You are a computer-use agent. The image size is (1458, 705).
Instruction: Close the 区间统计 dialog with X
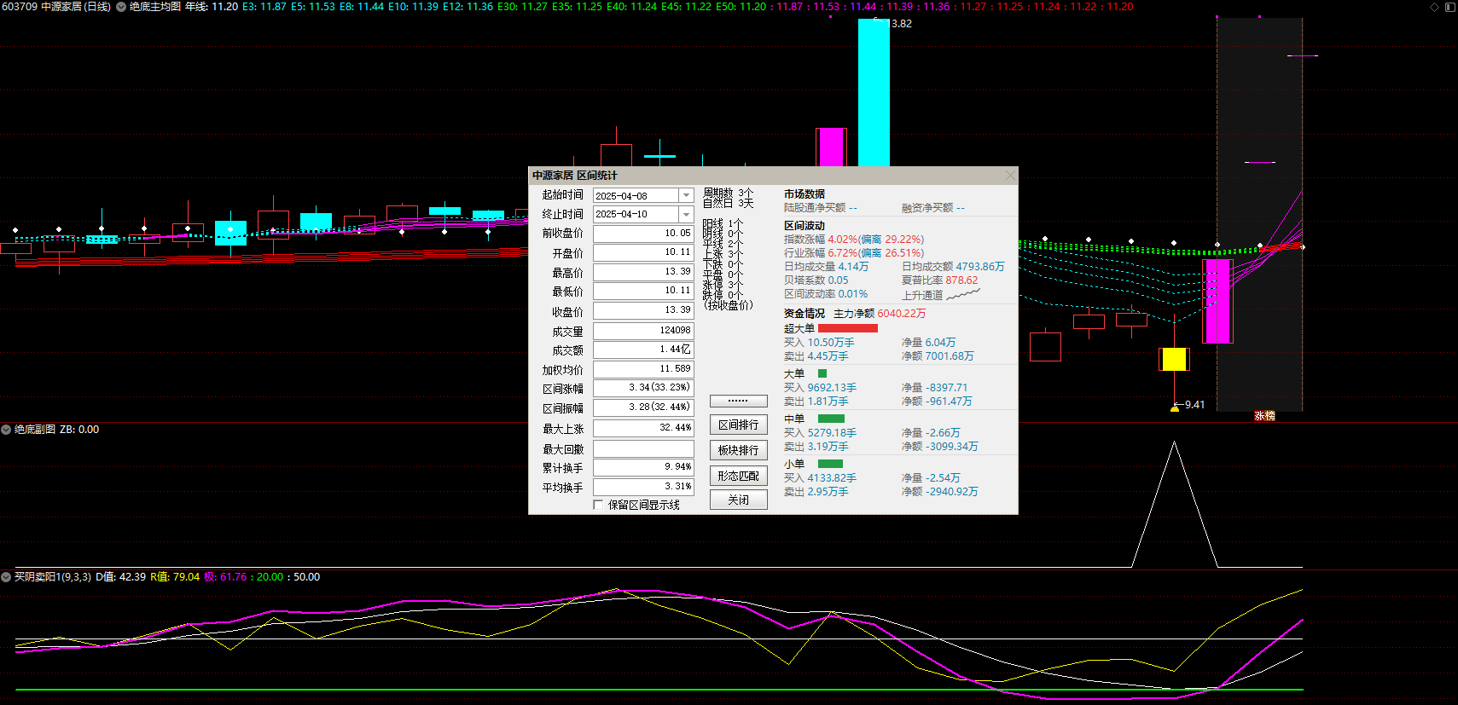(1010, 176)
